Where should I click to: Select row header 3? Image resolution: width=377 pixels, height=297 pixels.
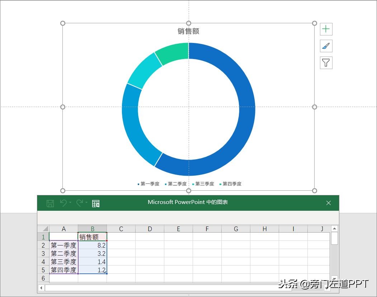click(x=43, y=253)
